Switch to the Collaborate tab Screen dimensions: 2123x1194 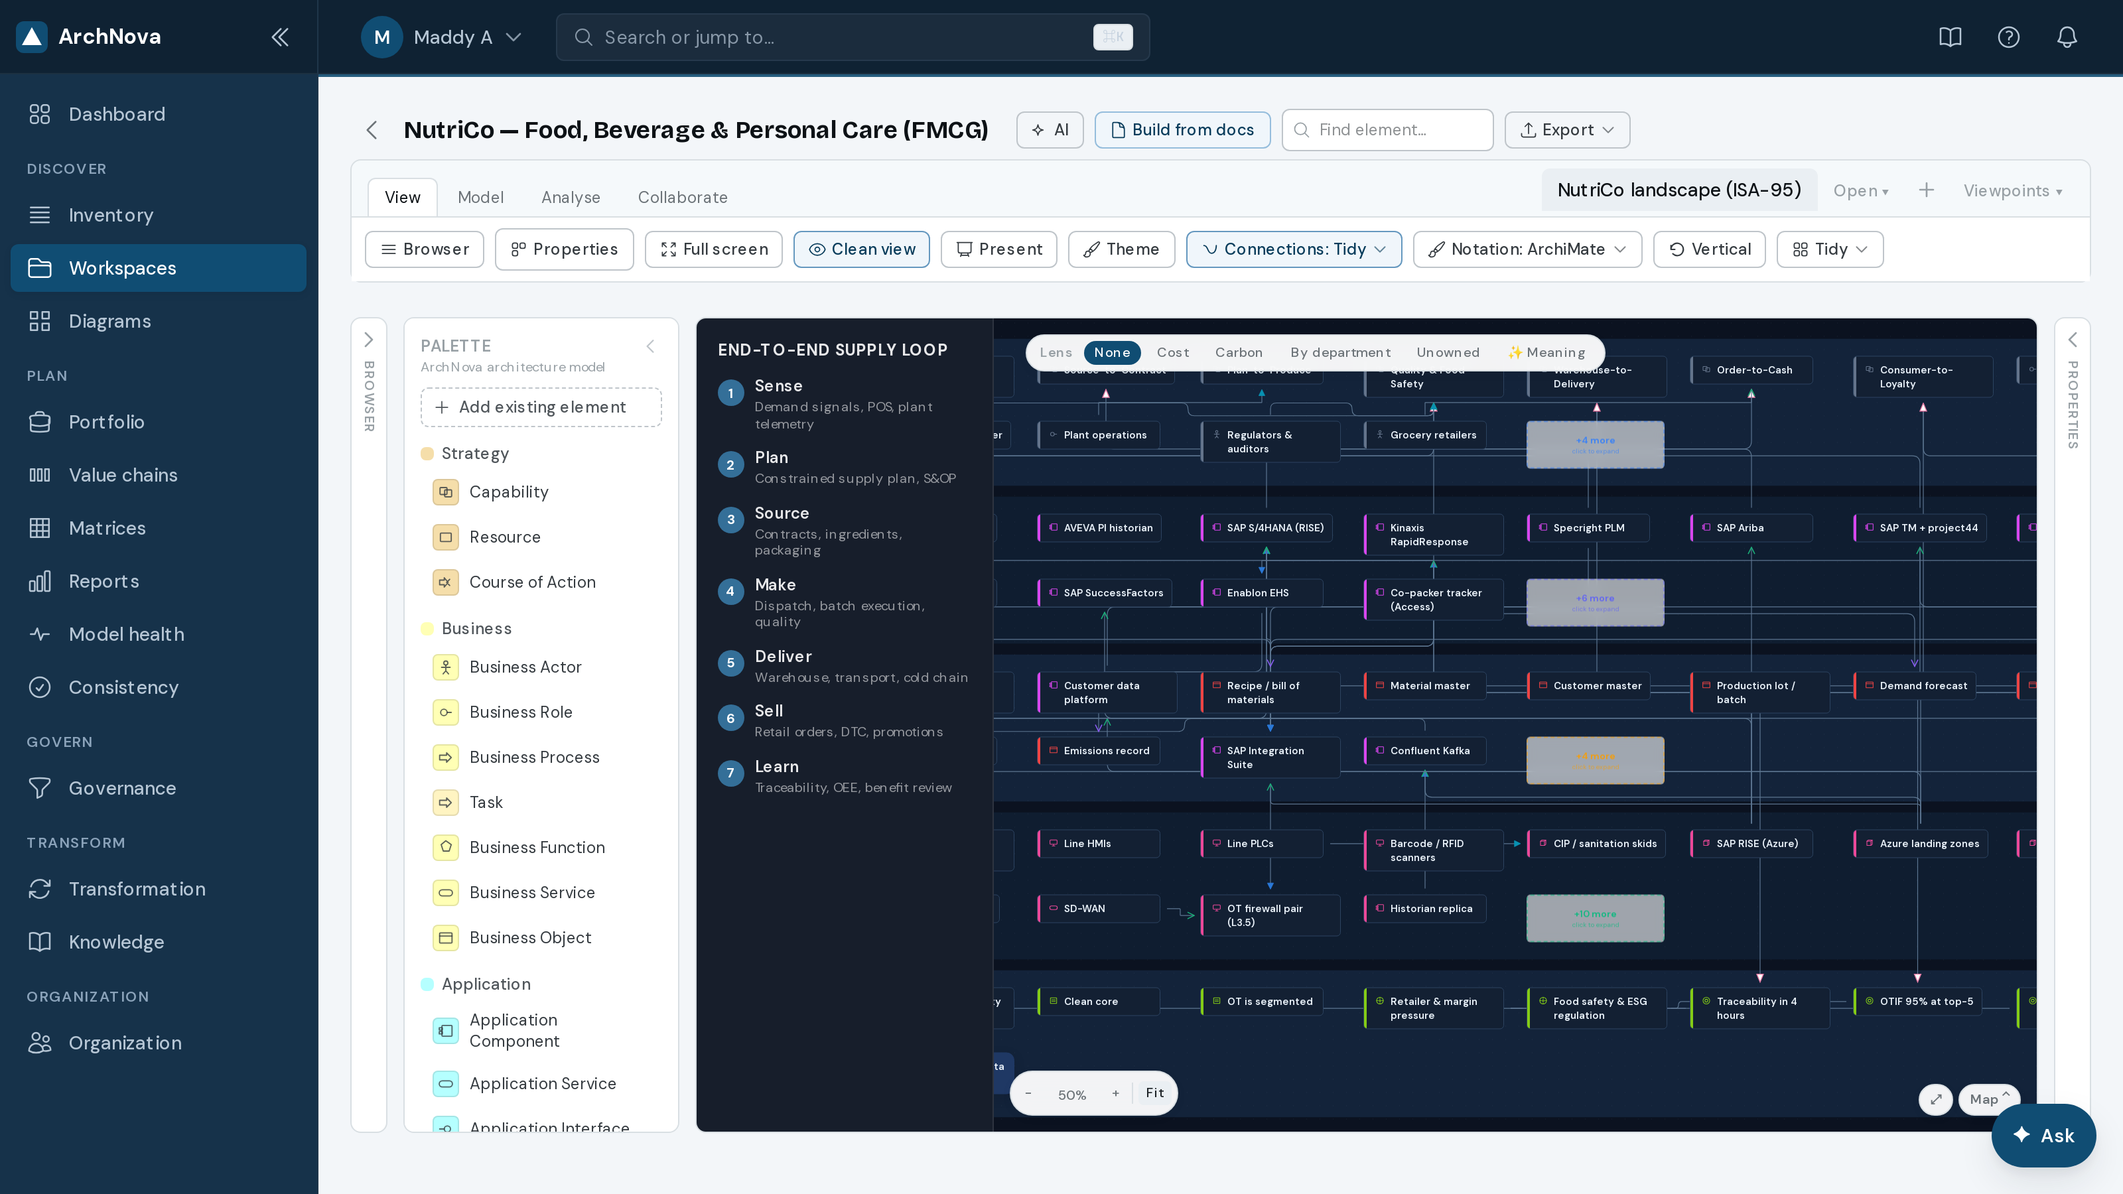tap(683, 198)
